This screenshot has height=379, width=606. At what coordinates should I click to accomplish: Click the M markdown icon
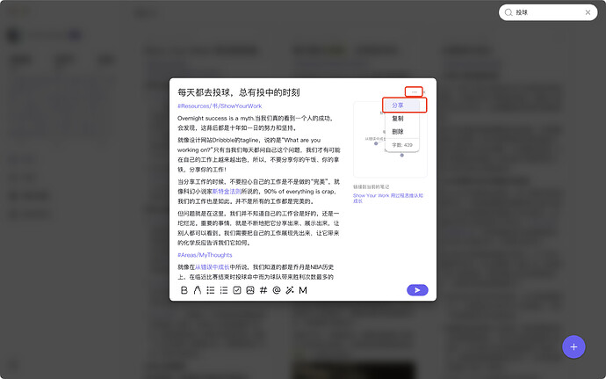(x=303, y=290)
